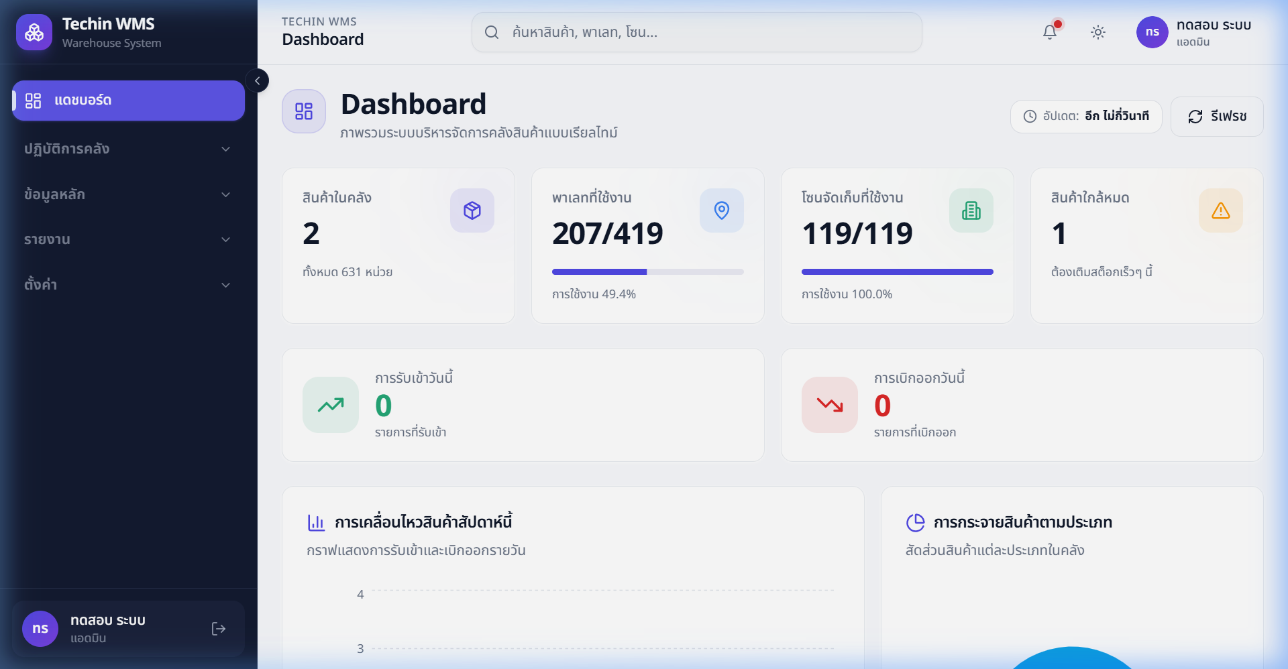Expand ปฏิบัติการคลัง chevron

(226, 149)
